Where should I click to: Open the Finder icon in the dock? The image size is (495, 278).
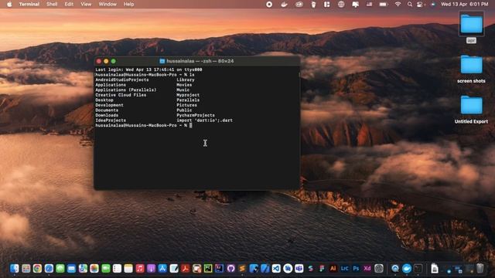[x=15, y=269]
